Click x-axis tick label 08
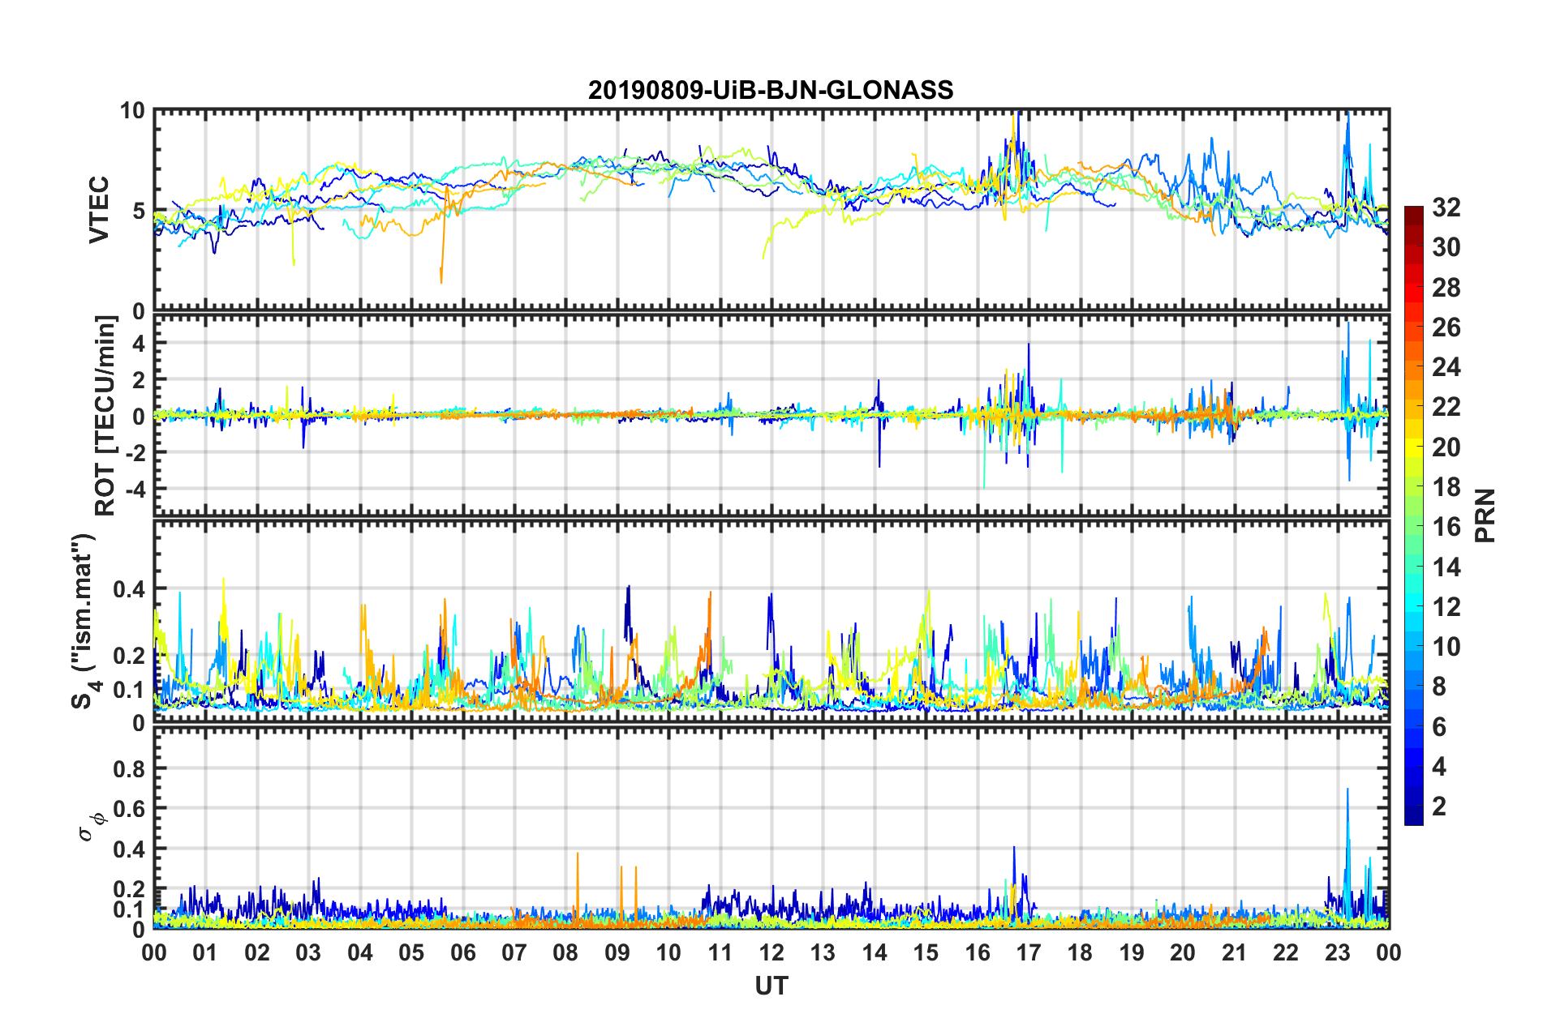The height and width of the screenshot is (1031, 1543). 565,952
